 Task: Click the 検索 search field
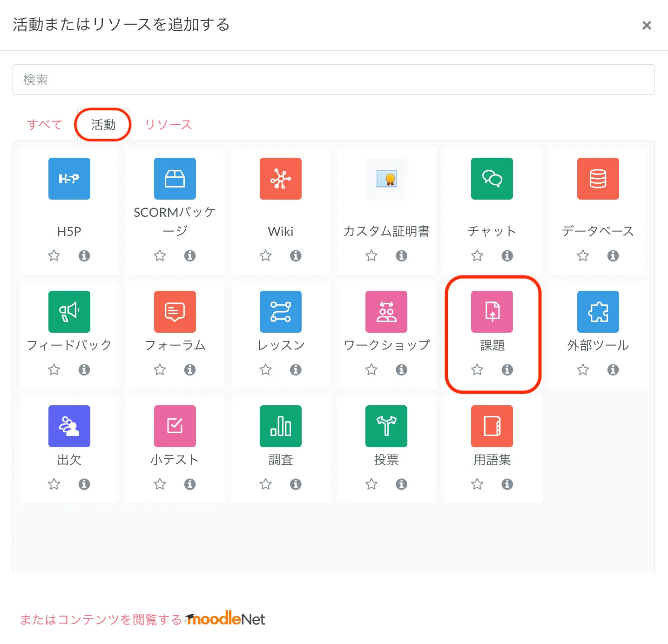coord(333,80)
